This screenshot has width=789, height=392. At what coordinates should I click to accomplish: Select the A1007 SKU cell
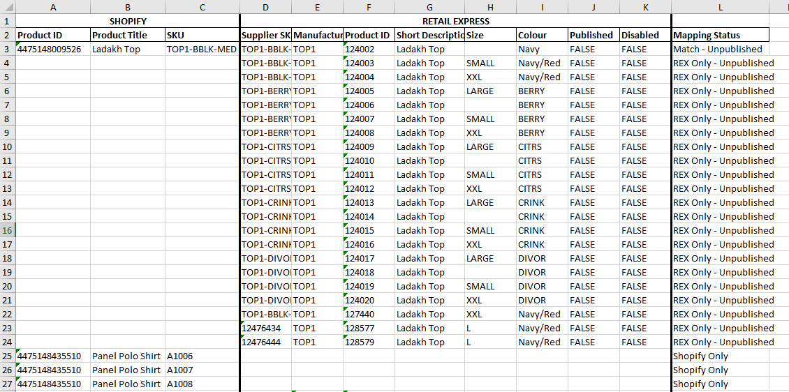(202, 370)
